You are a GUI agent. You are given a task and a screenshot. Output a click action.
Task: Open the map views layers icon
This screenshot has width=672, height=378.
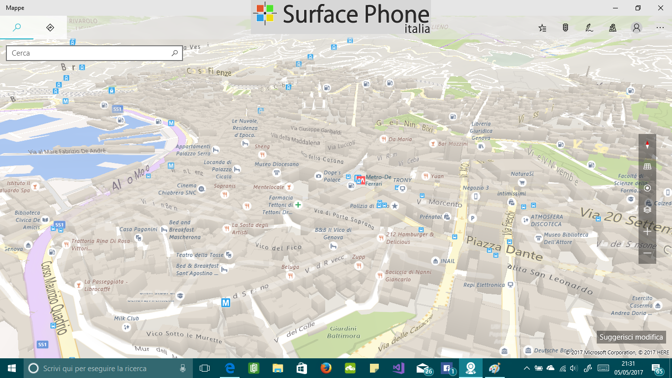pyautogui.click(x=647, y=209)
